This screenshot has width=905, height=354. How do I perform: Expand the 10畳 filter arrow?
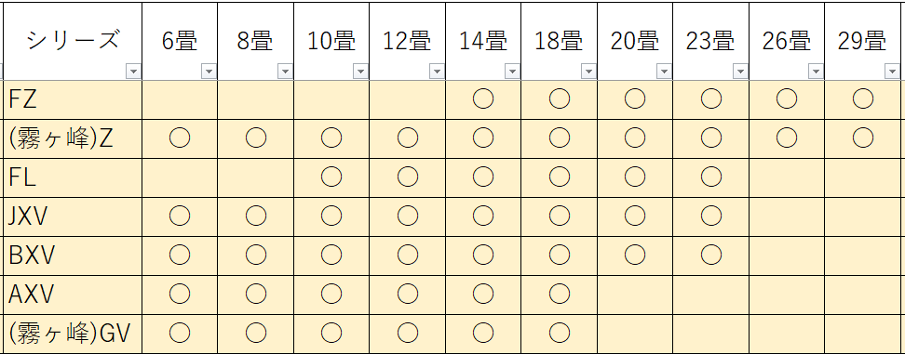[x=360, y=72]
